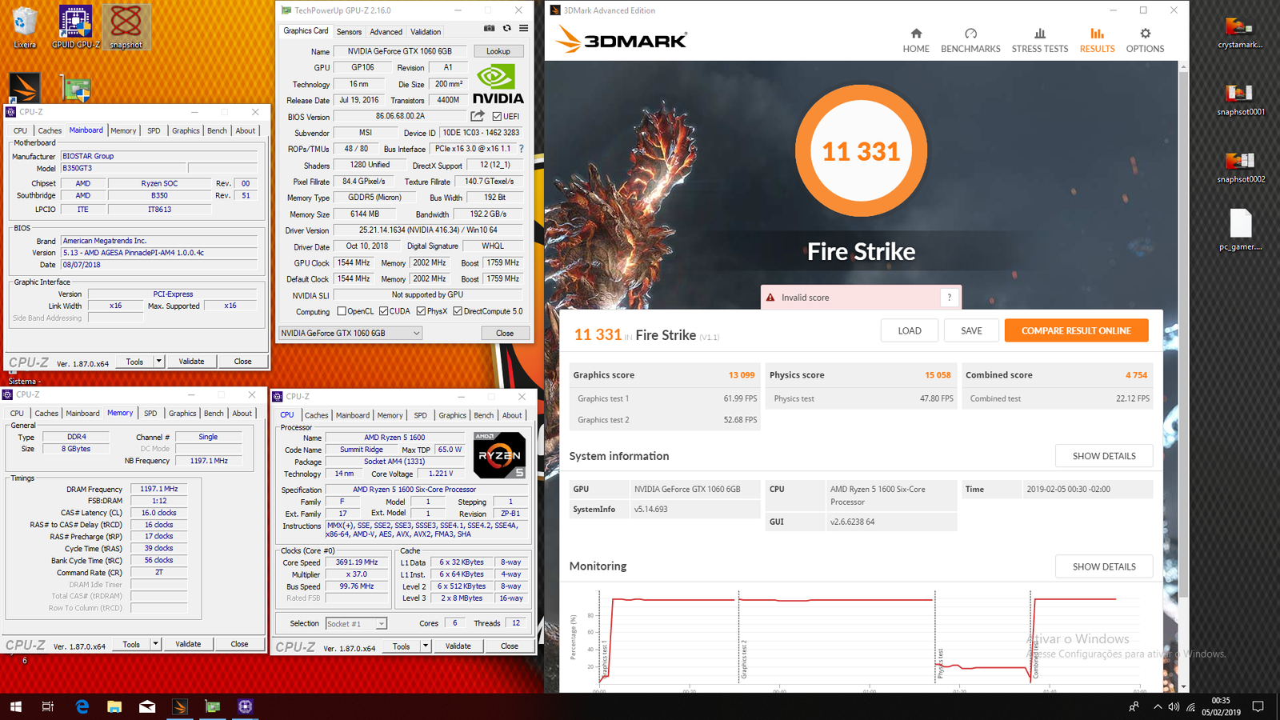Switch to the Sensors tab in GPU-Z
Image resolution: width=1280 pixels, height=720 pixels.
pyautogui.click(x=349, y=32)
